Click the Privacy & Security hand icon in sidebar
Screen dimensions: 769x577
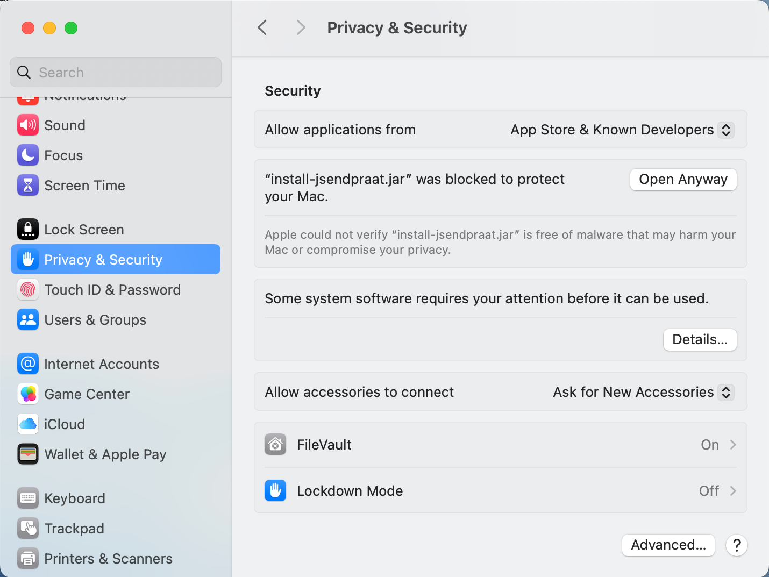click(x=28, y=260)
